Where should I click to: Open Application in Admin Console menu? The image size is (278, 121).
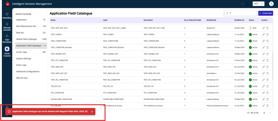(x=31, y=20)
